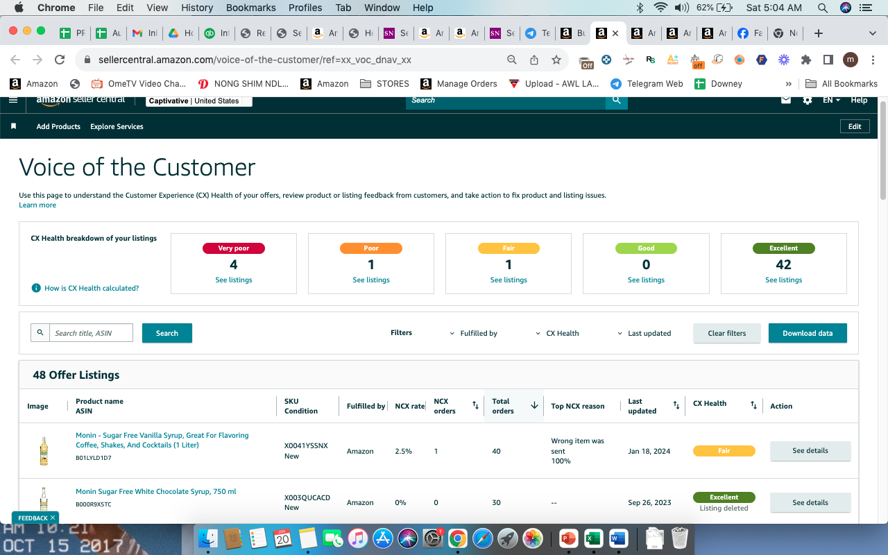Open Microsoft Excel from the Dock
Viewport: 888px width, 555px height.
(x=593, y=538)
